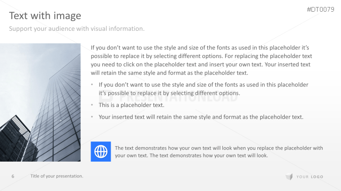Select the 'Text with image' title
341x191 pixels.
(45, 16)
